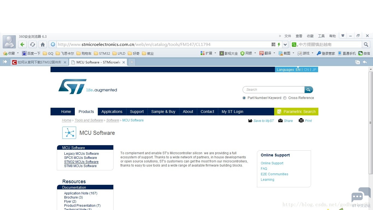The image size is (373, 210).
Task: Reload the page with the refresh button
Action: [32, 45]
